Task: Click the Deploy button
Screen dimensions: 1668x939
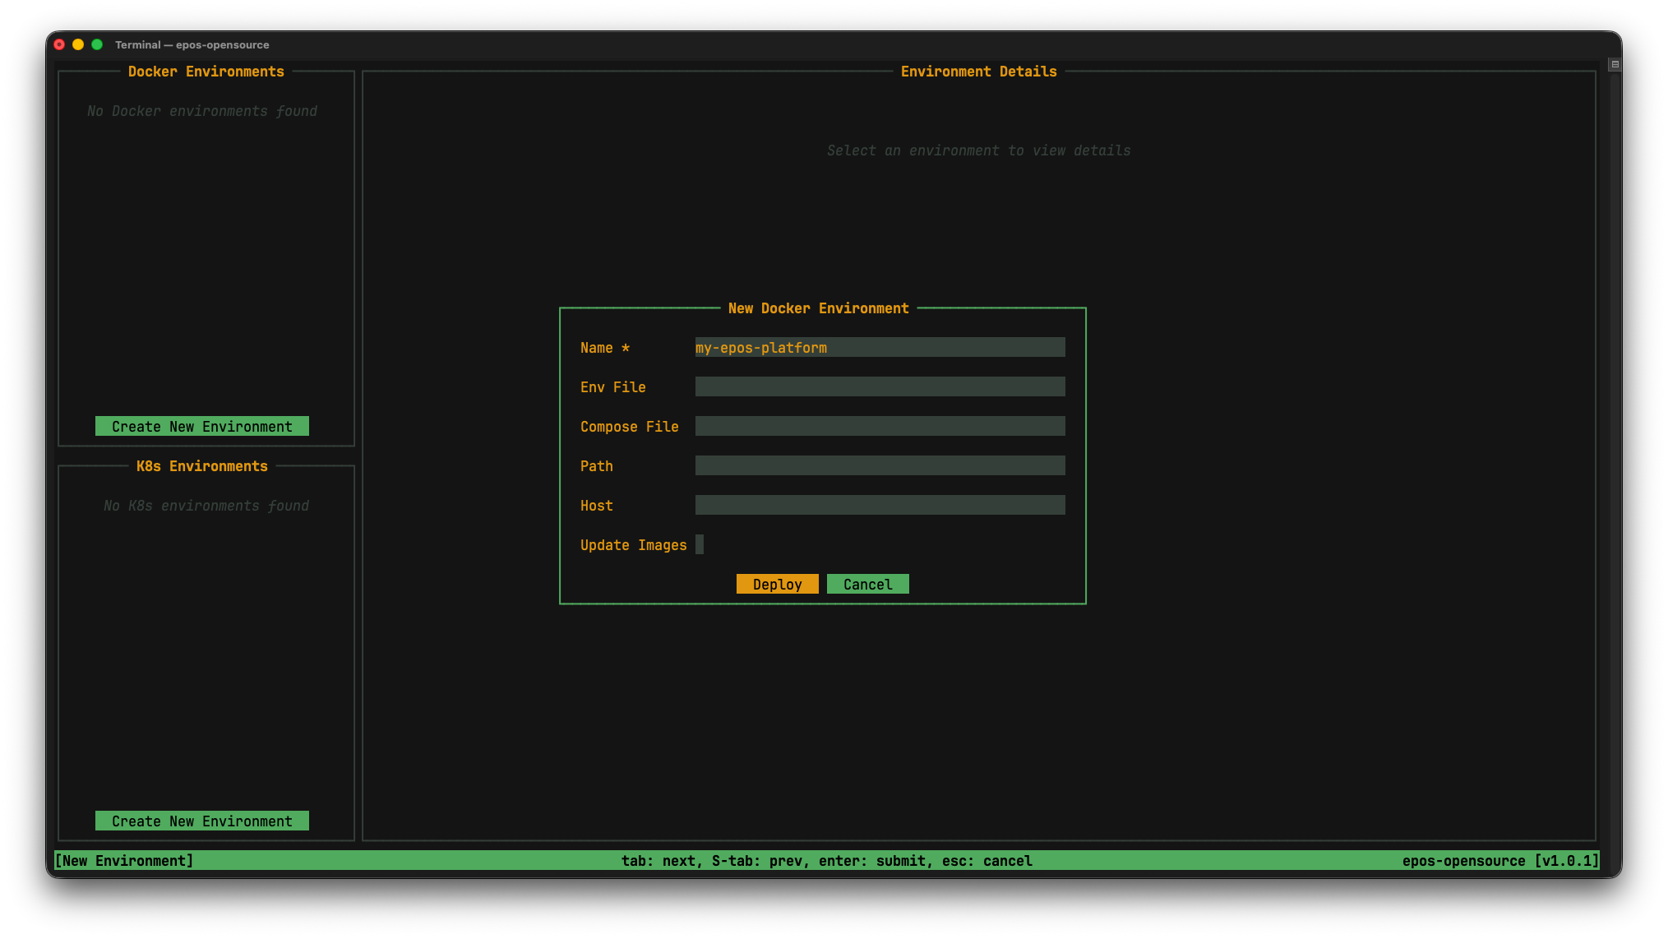Action: (x=776, y=584)
